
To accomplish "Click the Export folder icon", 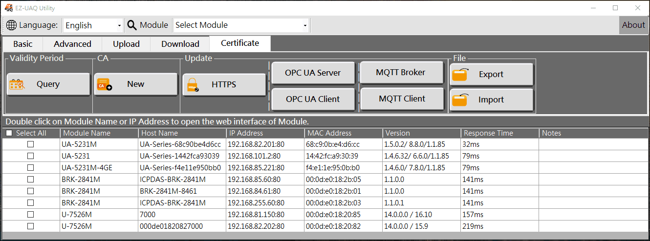I will [x=460, y=75].
